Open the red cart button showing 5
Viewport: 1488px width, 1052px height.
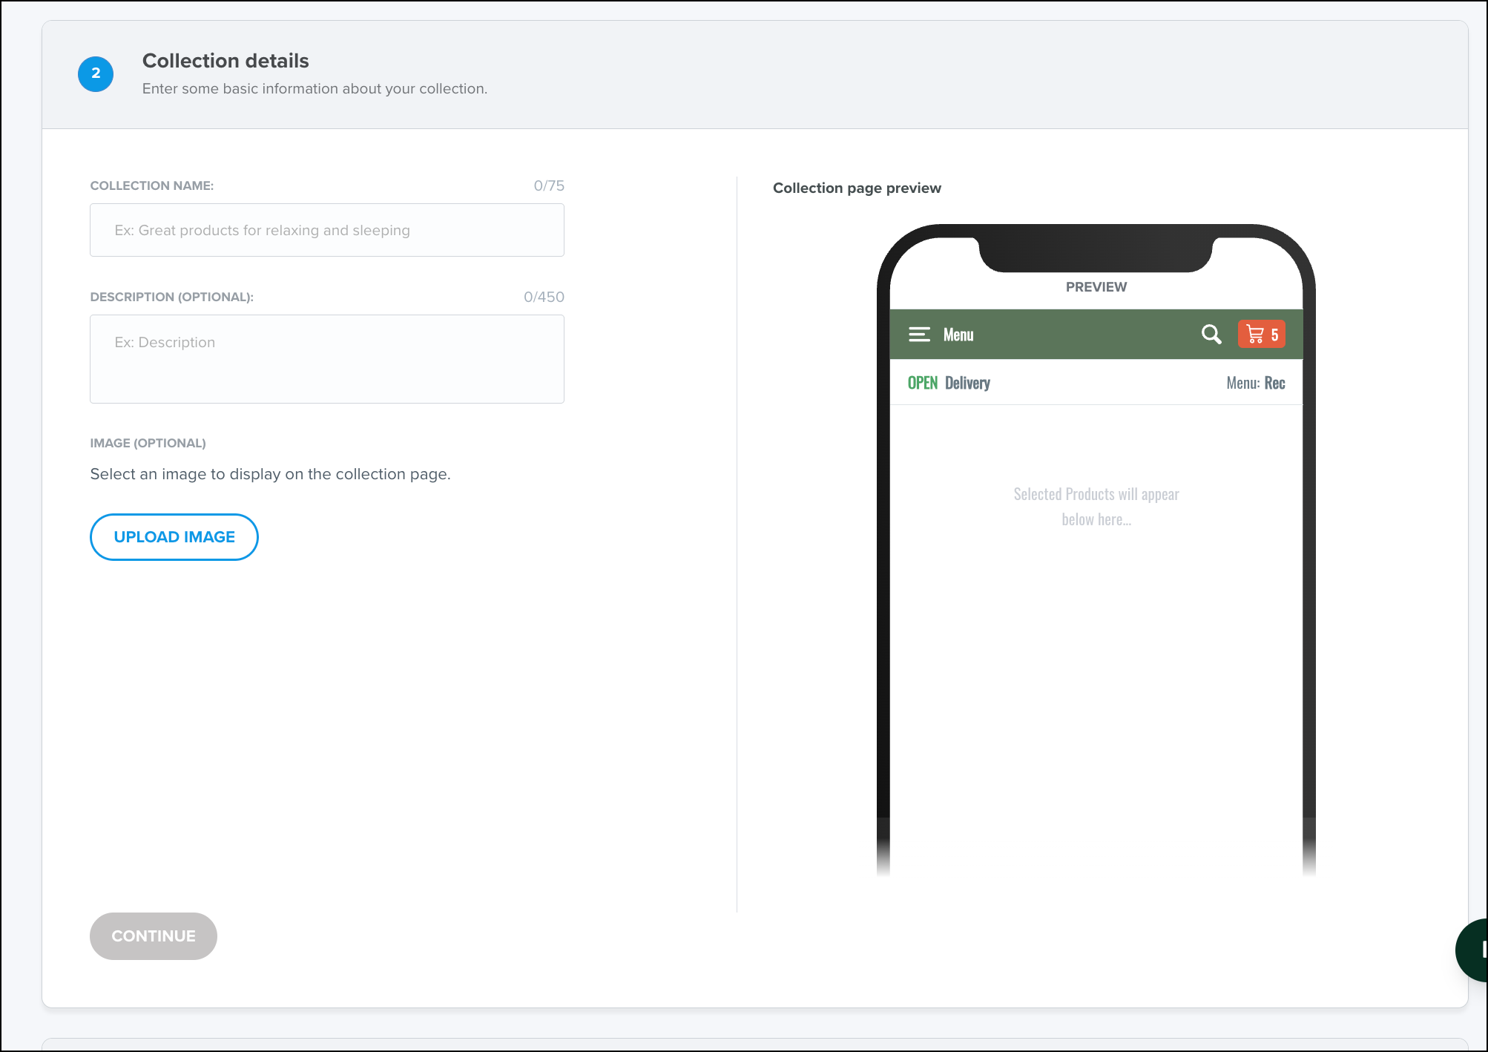tap(1262, 335)
